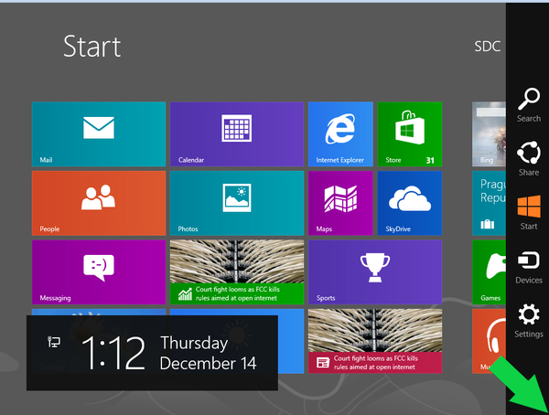The width and height of the screenshot is (549, 415).
Task: Open the Bing tile
Action: pos(489,134)
